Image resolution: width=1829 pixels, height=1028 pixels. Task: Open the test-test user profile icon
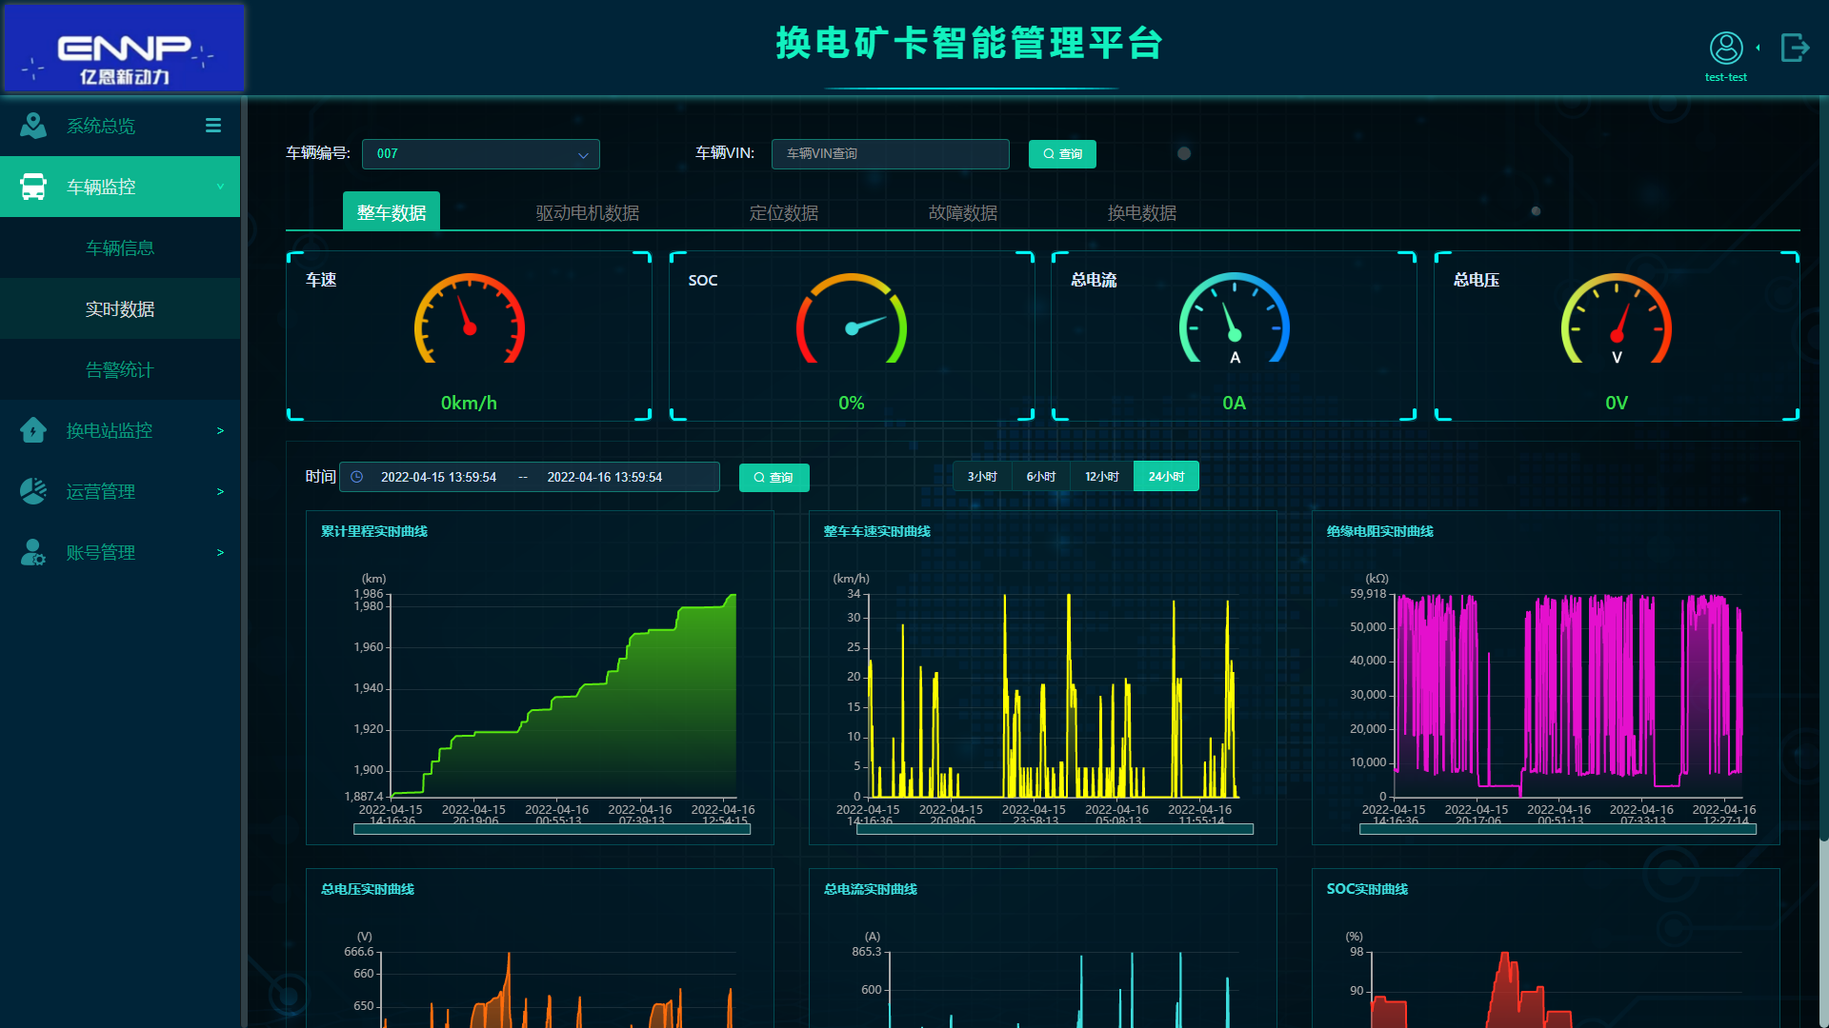click(1726, 48)
